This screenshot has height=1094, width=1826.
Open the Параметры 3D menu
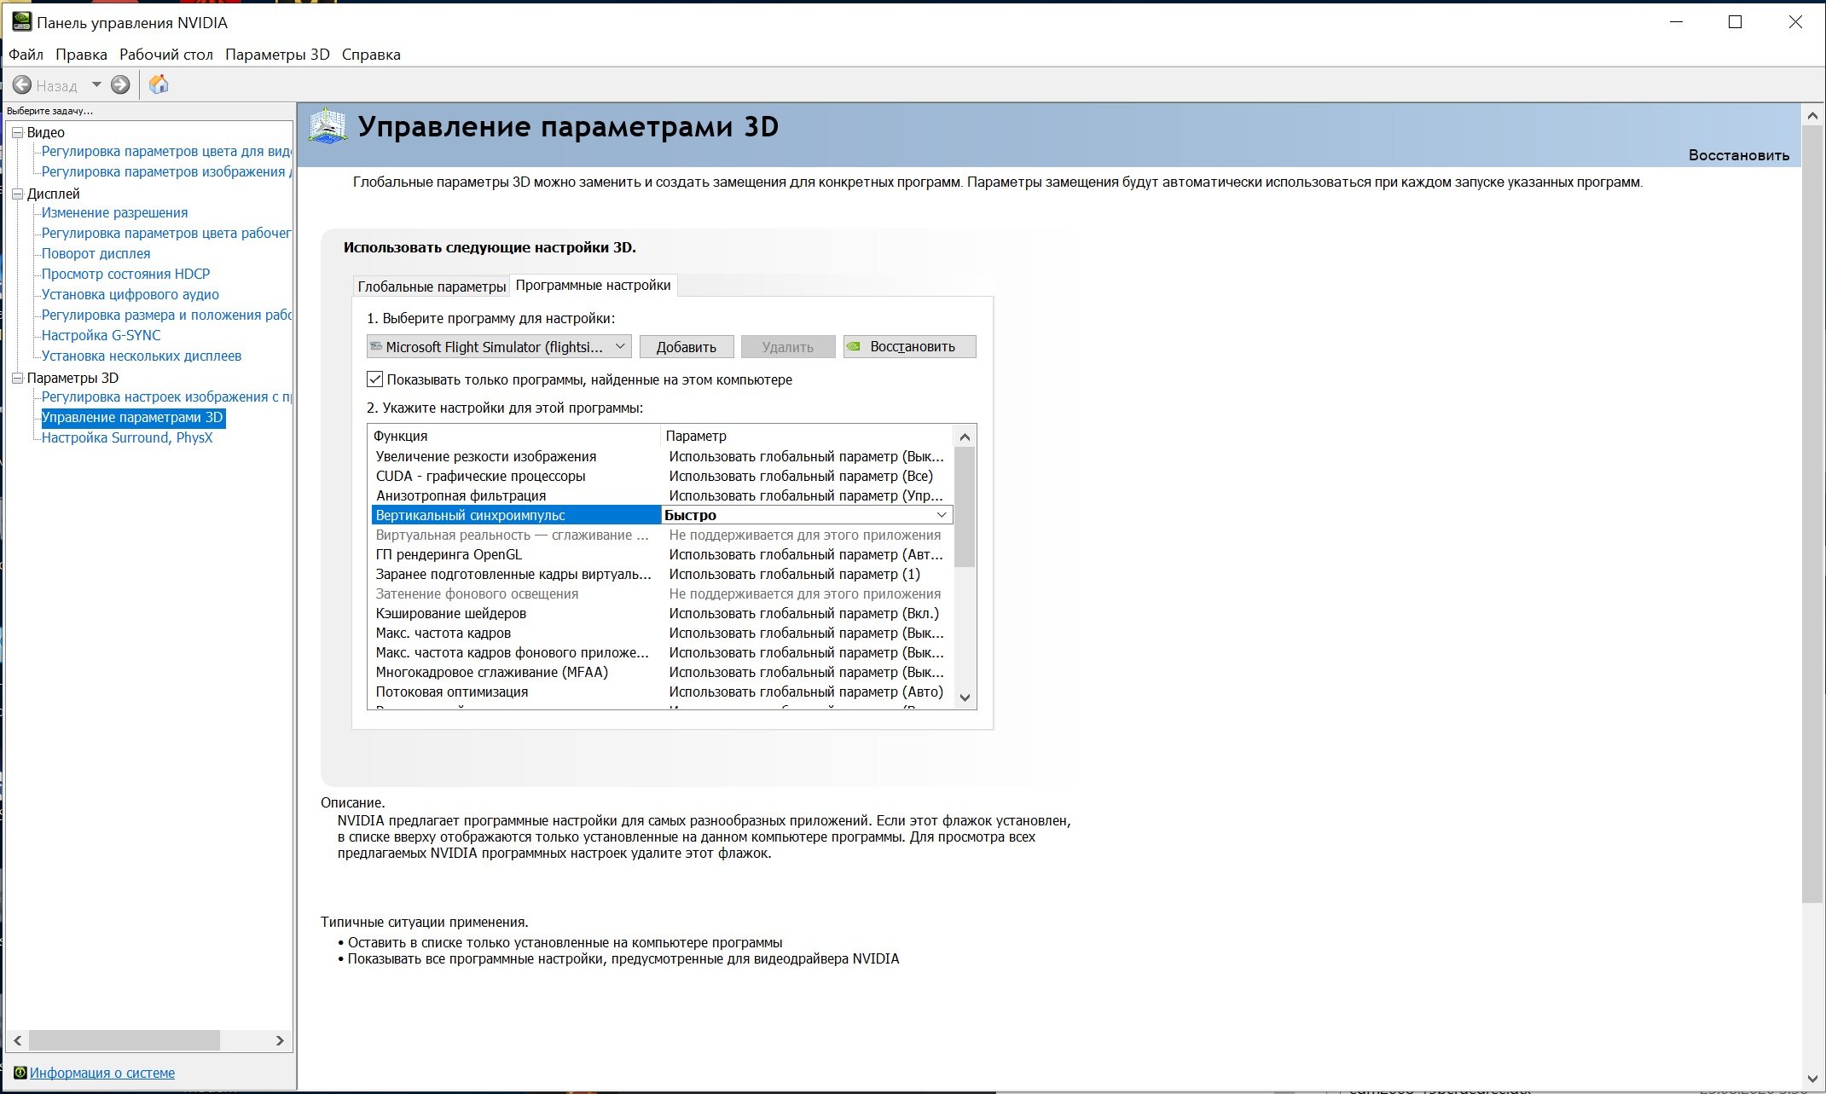(277, 55)
